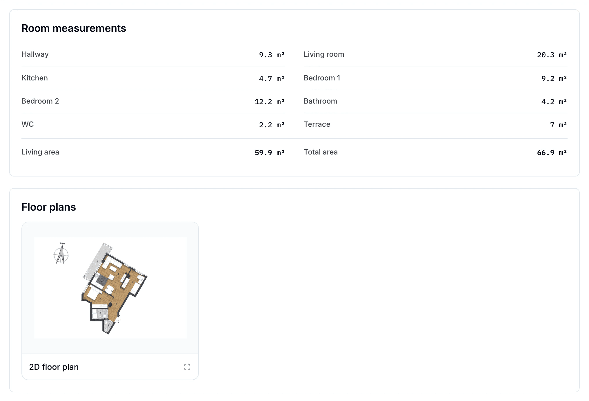Click the Bedroom 1 room label
Image resolution: width=589 pixels, height=401 pixels.
[322, 78]
